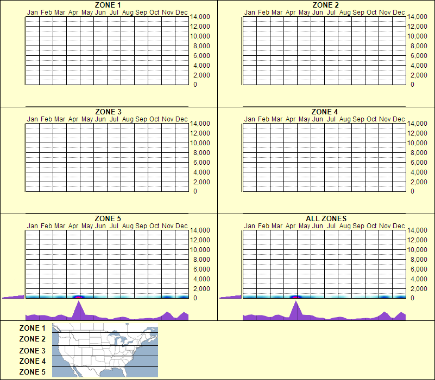The width and height of the screenshot is (435, 380).
Task: Click the April hotspot in the Zone 5 grid
Action: 79,297
